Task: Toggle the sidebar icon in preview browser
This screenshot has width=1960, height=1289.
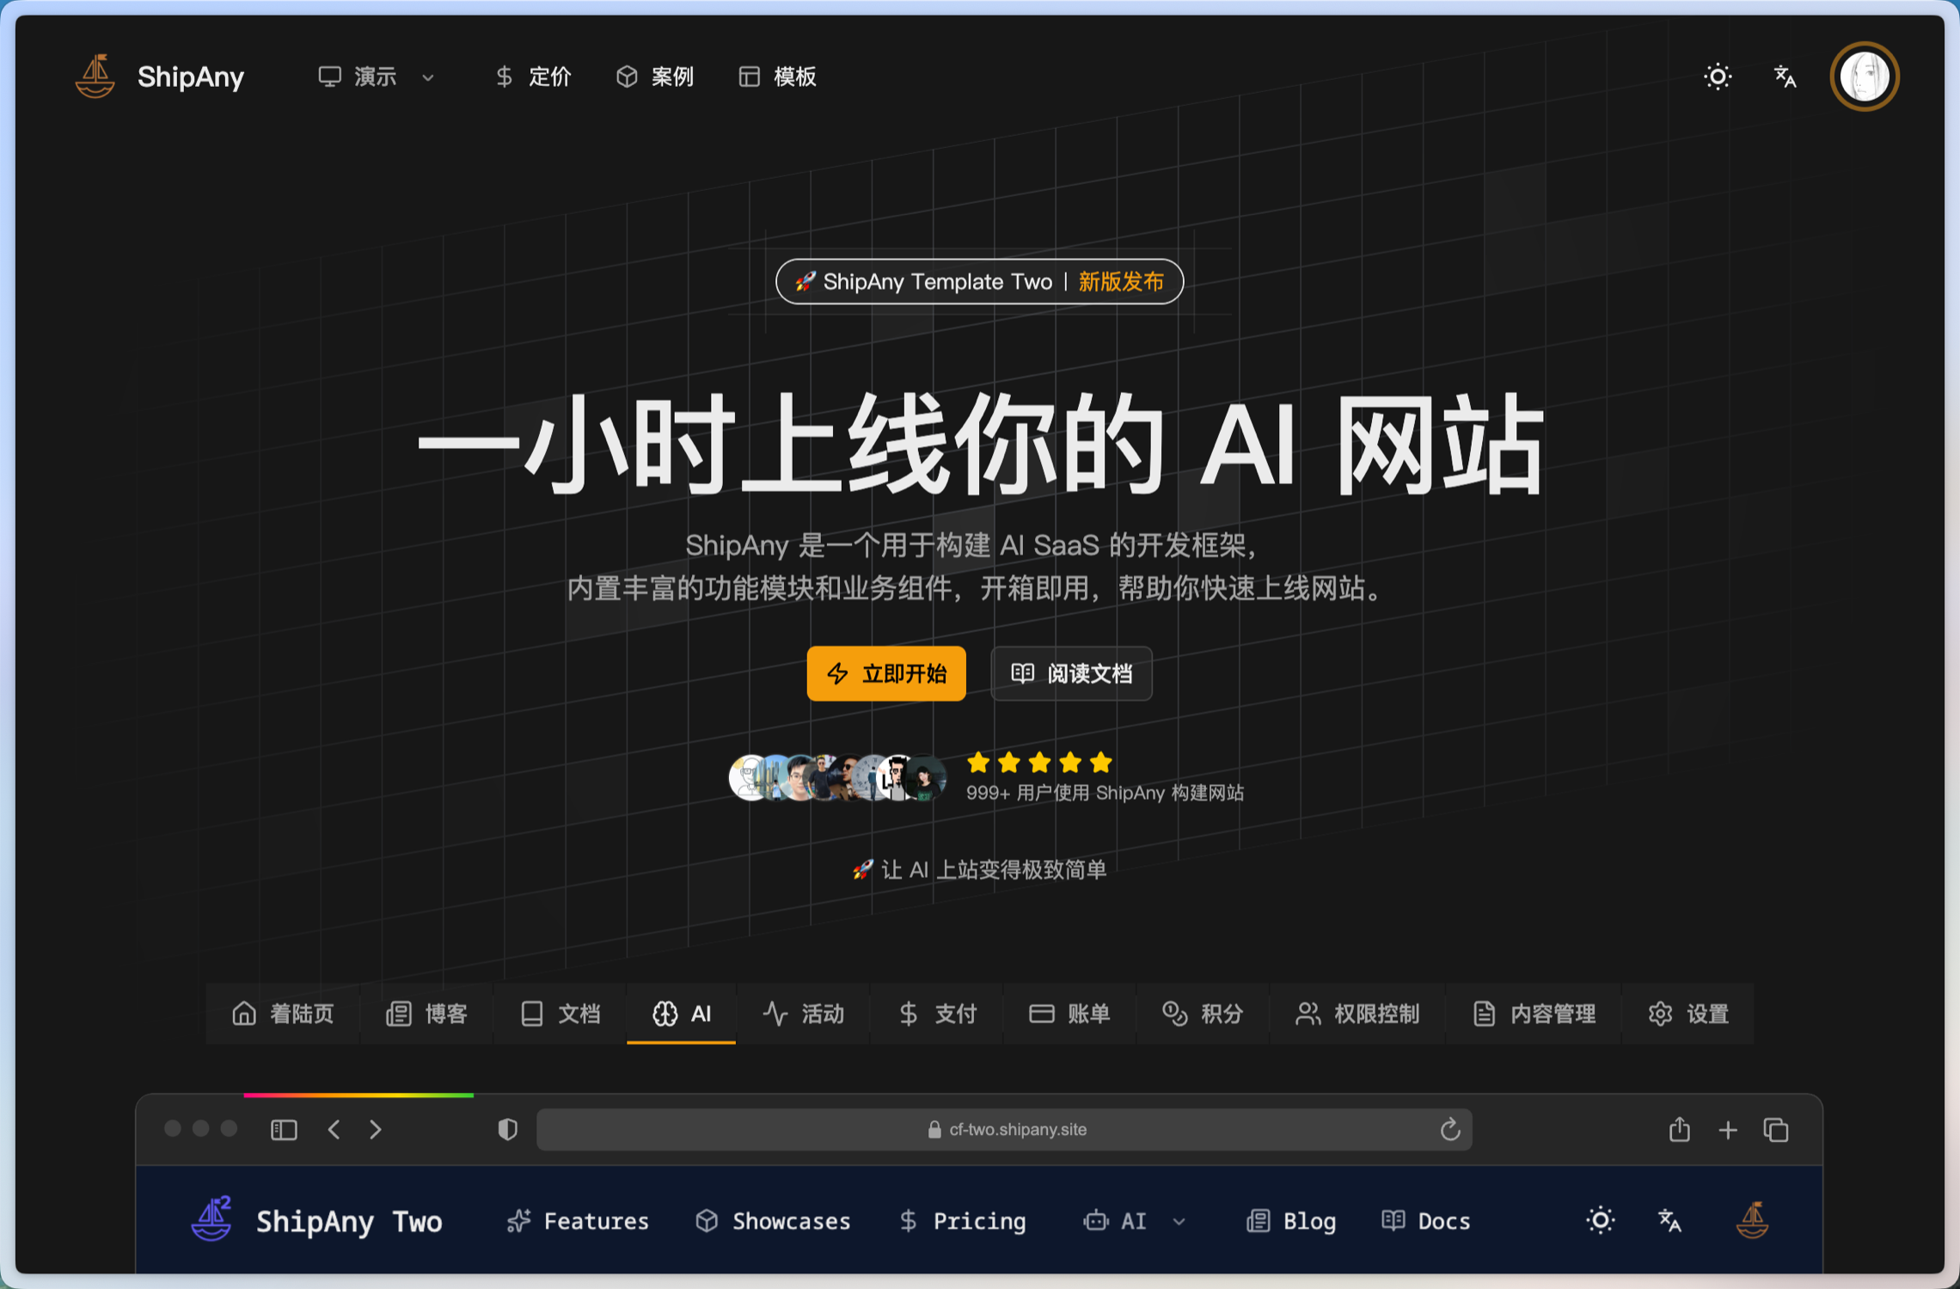Action: pyautogui.click(x=284, y=1129)
